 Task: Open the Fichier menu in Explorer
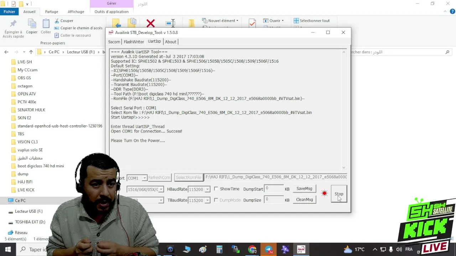[9, 11]
